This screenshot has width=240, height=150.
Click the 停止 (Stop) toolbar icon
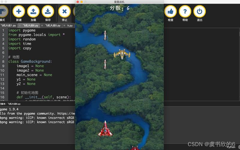point(64,11)
